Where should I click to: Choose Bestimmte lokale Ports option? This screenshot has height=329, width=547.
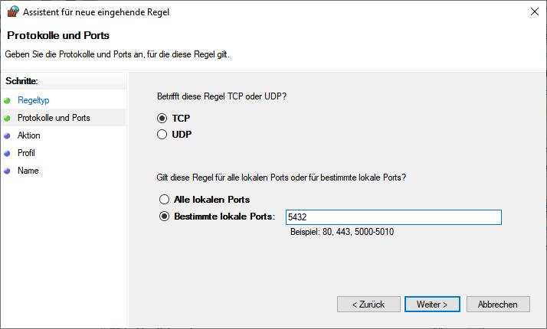tap(163, 217)
